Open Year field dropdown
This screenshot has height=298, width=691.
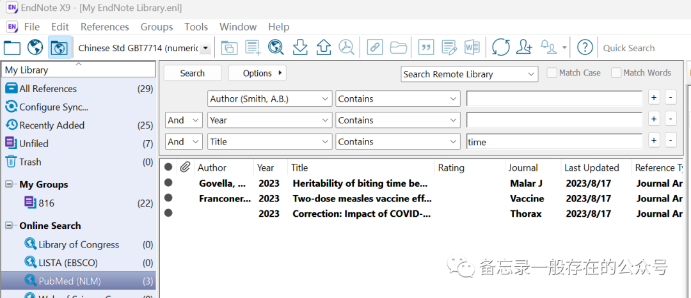click(x=270, y=120)
